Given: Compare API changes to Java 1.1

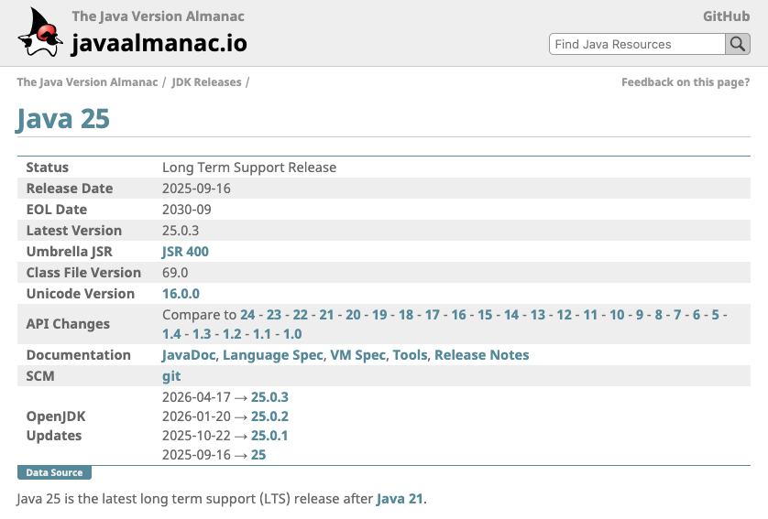Looking at the screenshot, I should click(x=262, y=334).
